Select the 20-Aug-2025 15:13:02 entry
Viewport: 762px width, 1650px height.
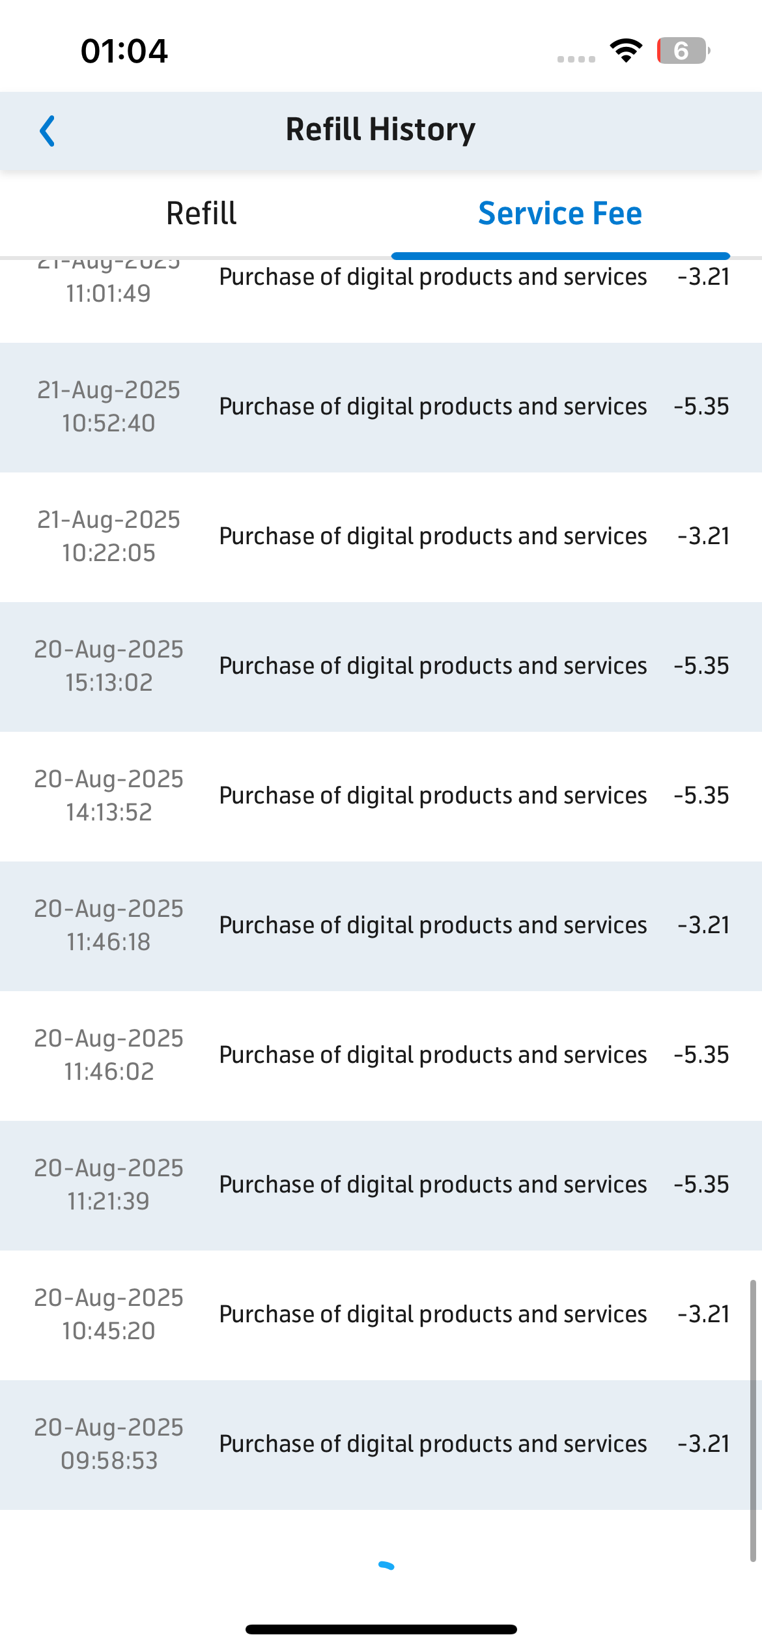(381, 667)
